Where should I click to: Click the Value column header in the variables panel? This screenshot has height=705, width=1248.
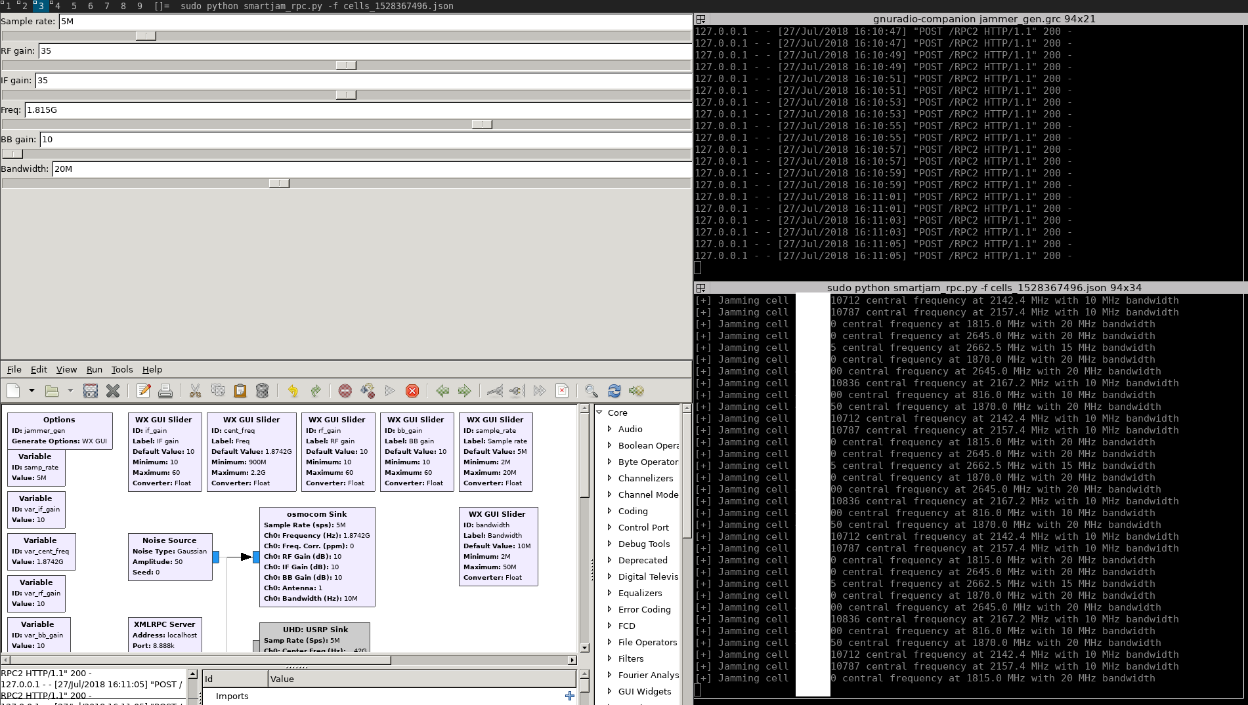coord(421,679)
